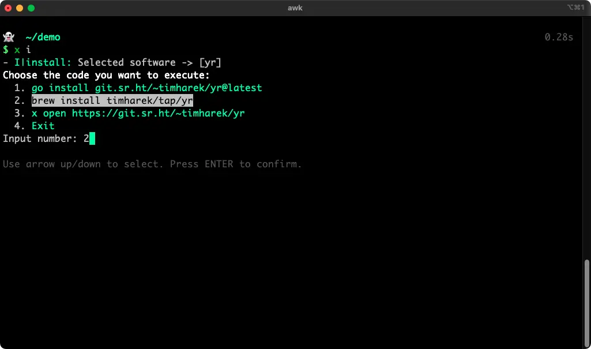Choose the Exit option in list
This screenshot has width=591, height=349.
pos(43,126)
